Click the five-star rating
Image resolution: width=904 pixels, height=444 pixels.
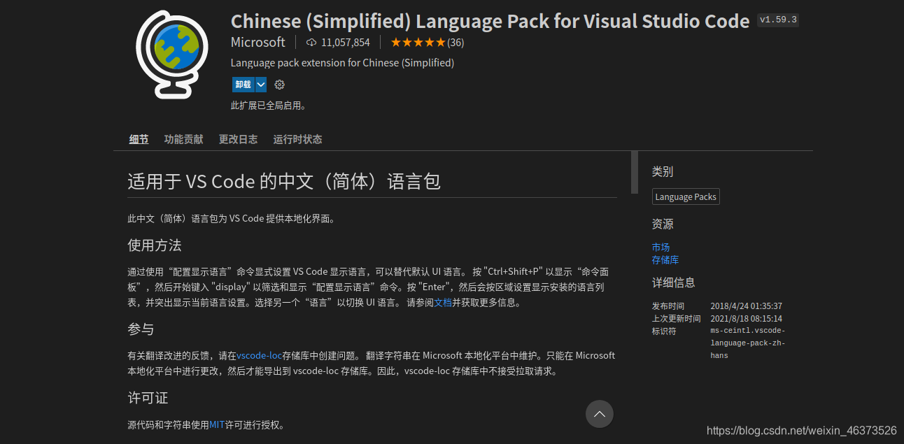point(418,43)
